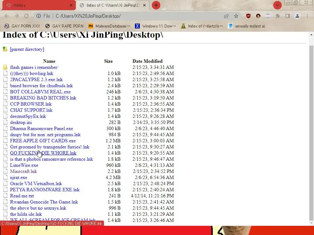The width and height of the screenshot is (314, 235).
Task: Open the Read me.txt link
Action: coord(22,196)
